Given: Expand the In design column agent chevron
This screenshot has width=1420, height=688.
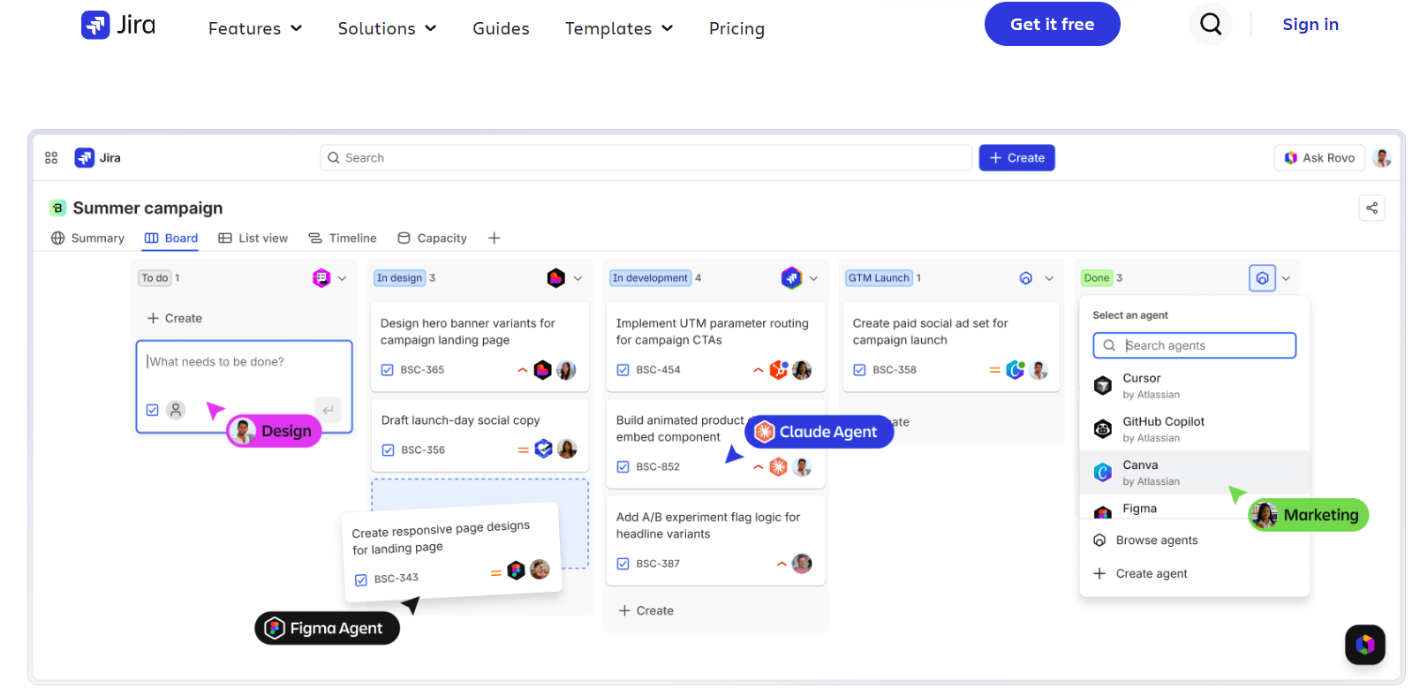Looking at the screenshot, I should pos(578,278).
